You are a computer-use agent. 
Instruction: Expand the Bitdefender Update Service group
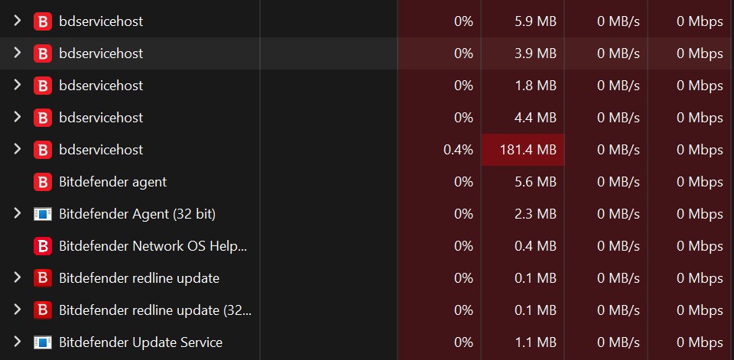click(18, 342)
